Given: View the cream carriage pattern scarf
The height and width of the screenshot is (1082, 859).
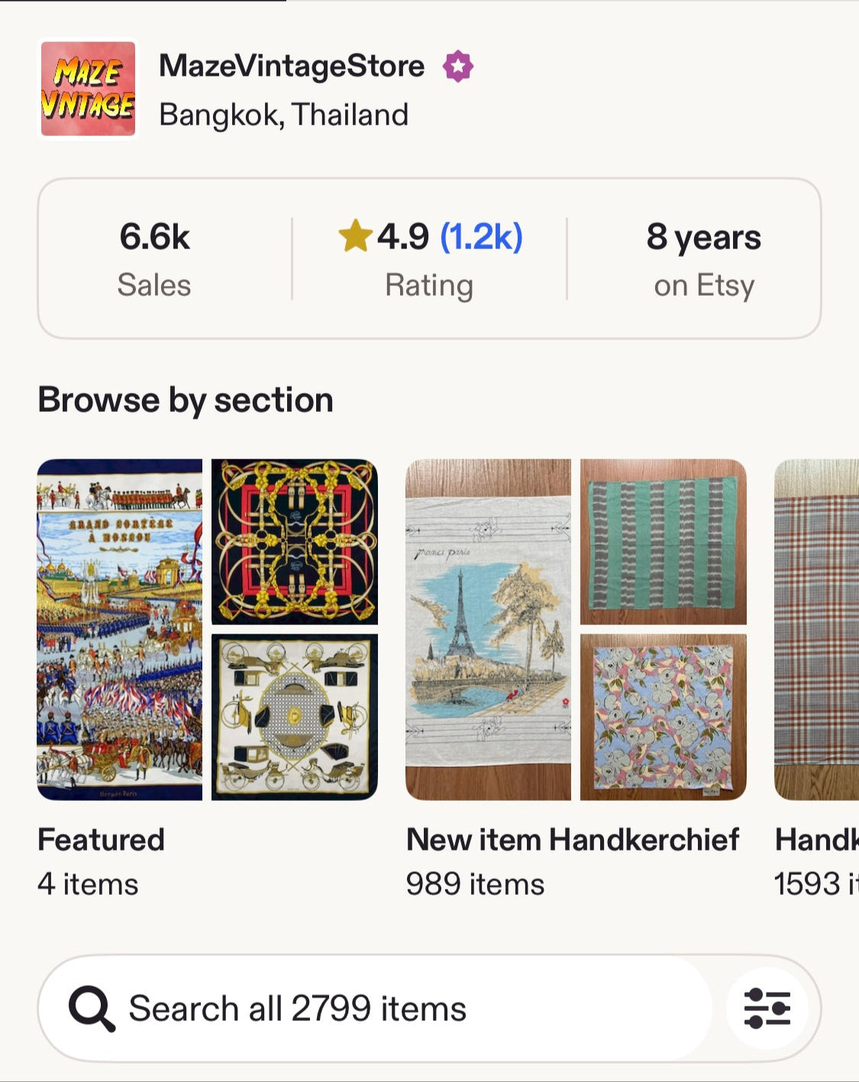Looking at the screenshot, I should [295, 717].
